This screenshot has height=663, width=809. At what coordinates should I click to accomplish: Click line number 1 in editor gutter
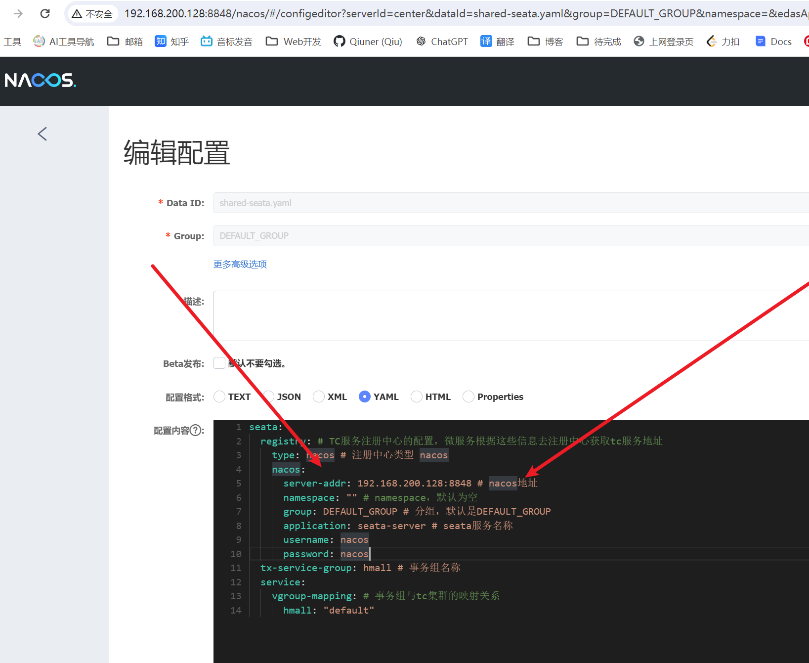[239, 427]
